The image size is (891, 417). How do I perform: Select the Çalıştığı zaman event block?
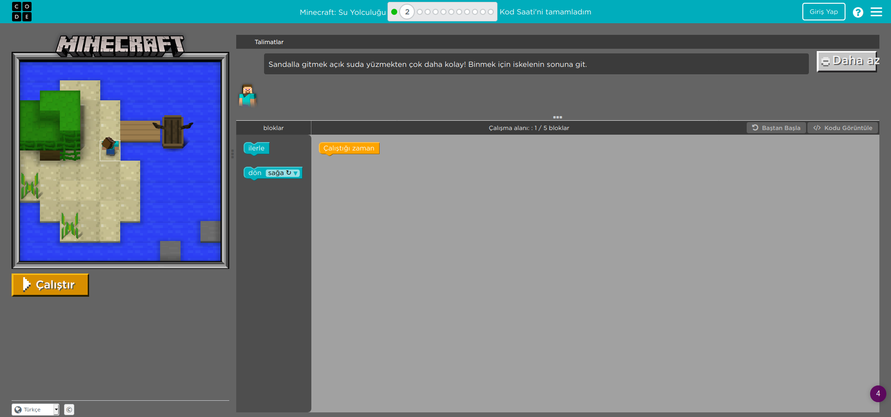(349, 148)
